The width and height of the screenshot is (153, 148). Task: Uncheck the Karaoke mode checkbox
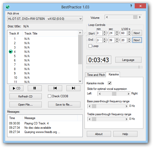(109, 83)
